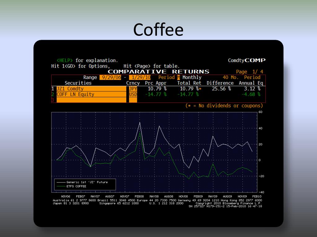This screenshot has width=317, height=237.
Task: Click the 'Hit <Page> for table' text
Action: 151,66
